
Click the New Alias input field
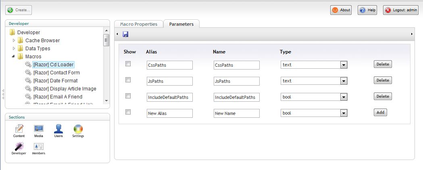[170, 113]
